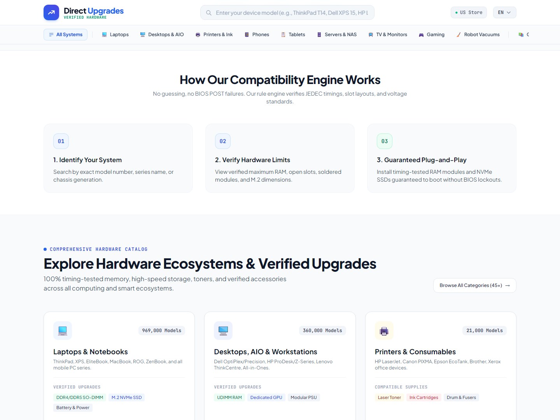The height and width of the screenshot is (420, 560).
Task: Open the Printers & Consumables card icon
Action: [x=384, y=331]
